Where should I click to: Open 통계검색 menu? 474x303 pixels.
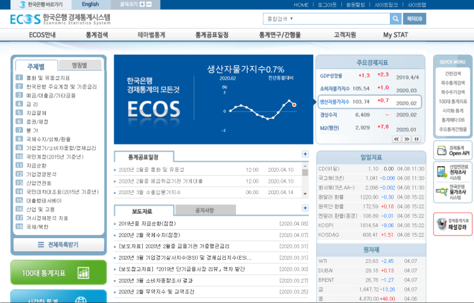click(x=97, y=35)
